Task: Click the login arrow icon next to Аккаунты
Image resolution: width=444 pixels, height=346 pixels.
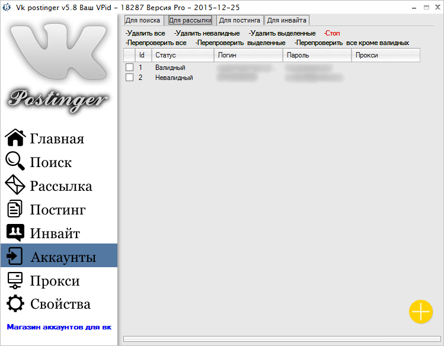Action: pos(14,256)
